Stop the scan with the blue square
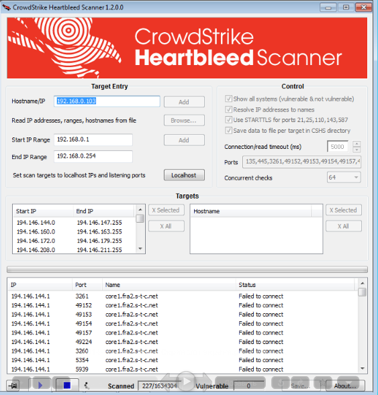378x395 pixels. tap(67, 385)
